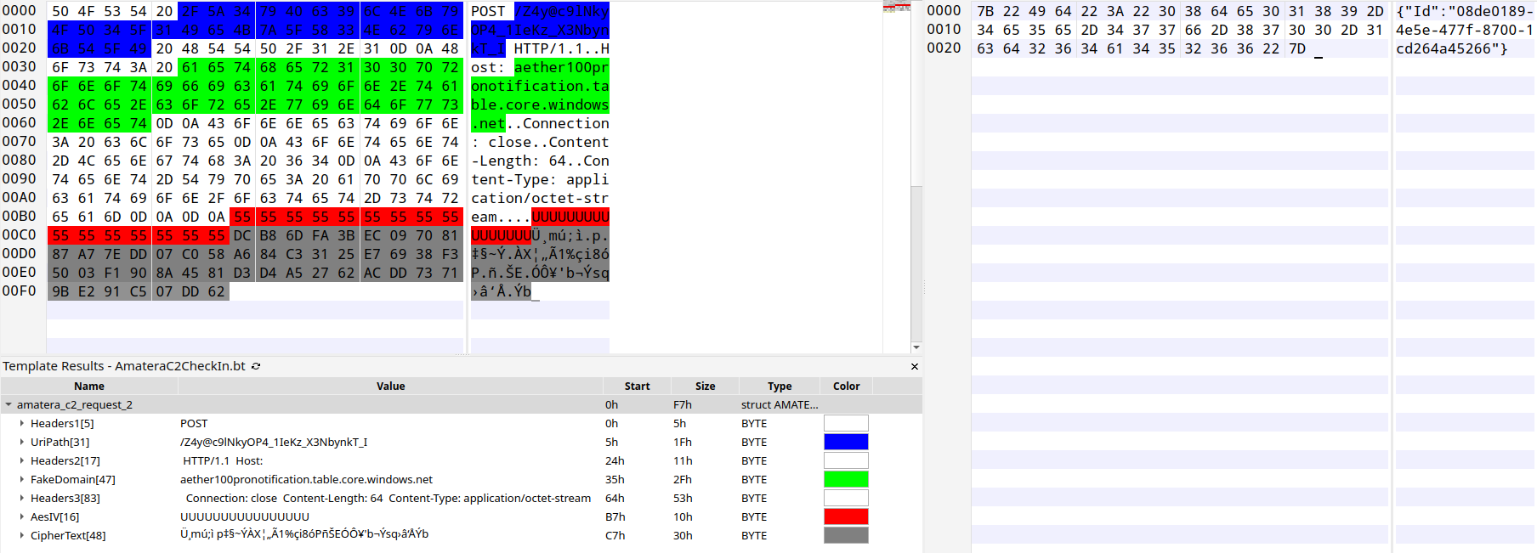1537x553 pixels.
Task: Click the 11h size cell of Headers2
Action: 683,461
